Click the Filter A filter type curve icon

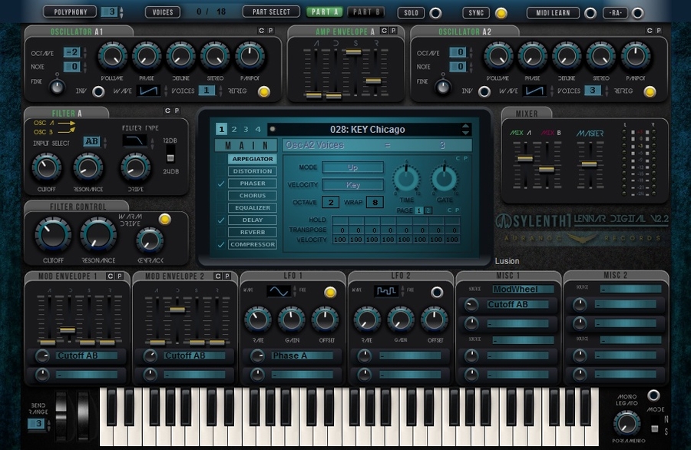pyautogui.click(x=135, y=141)
